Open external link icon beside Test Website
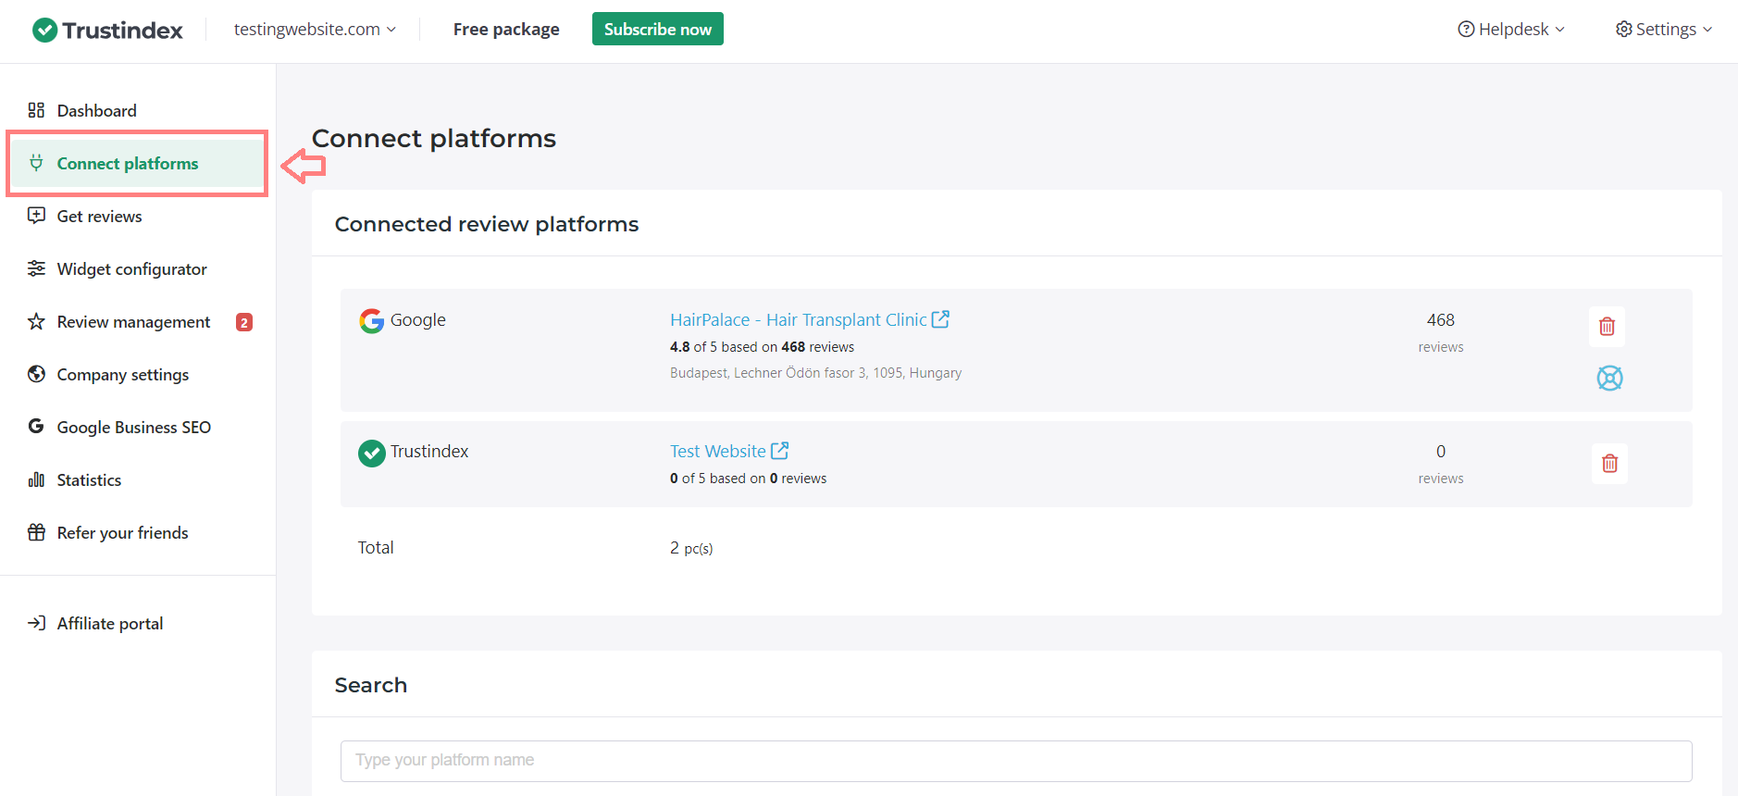The height and width of the screenshot is (796, 1738). click(779, 451)
